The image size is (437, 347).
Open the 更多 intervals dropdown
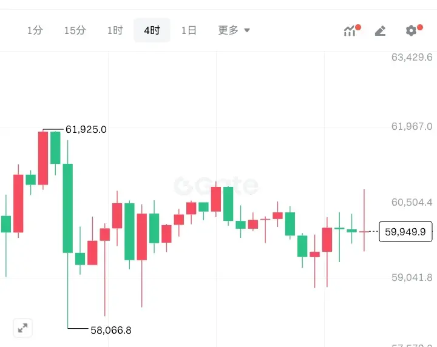(x=234, y=30)
